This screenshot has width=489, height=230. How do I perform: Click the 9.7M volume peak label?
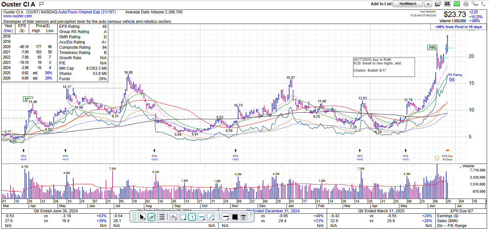(x=25, y=167)
